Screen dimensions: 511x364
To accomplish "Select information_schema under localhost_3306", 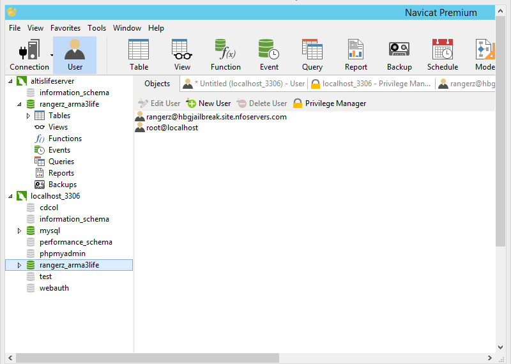I will (x=74, y=219).
